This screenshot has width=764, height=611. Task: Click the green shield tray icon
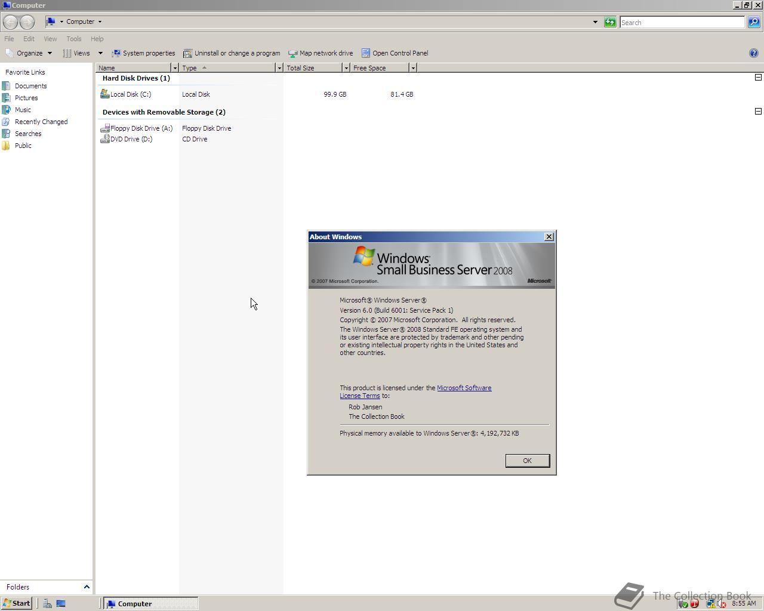(x=683, y=604)
